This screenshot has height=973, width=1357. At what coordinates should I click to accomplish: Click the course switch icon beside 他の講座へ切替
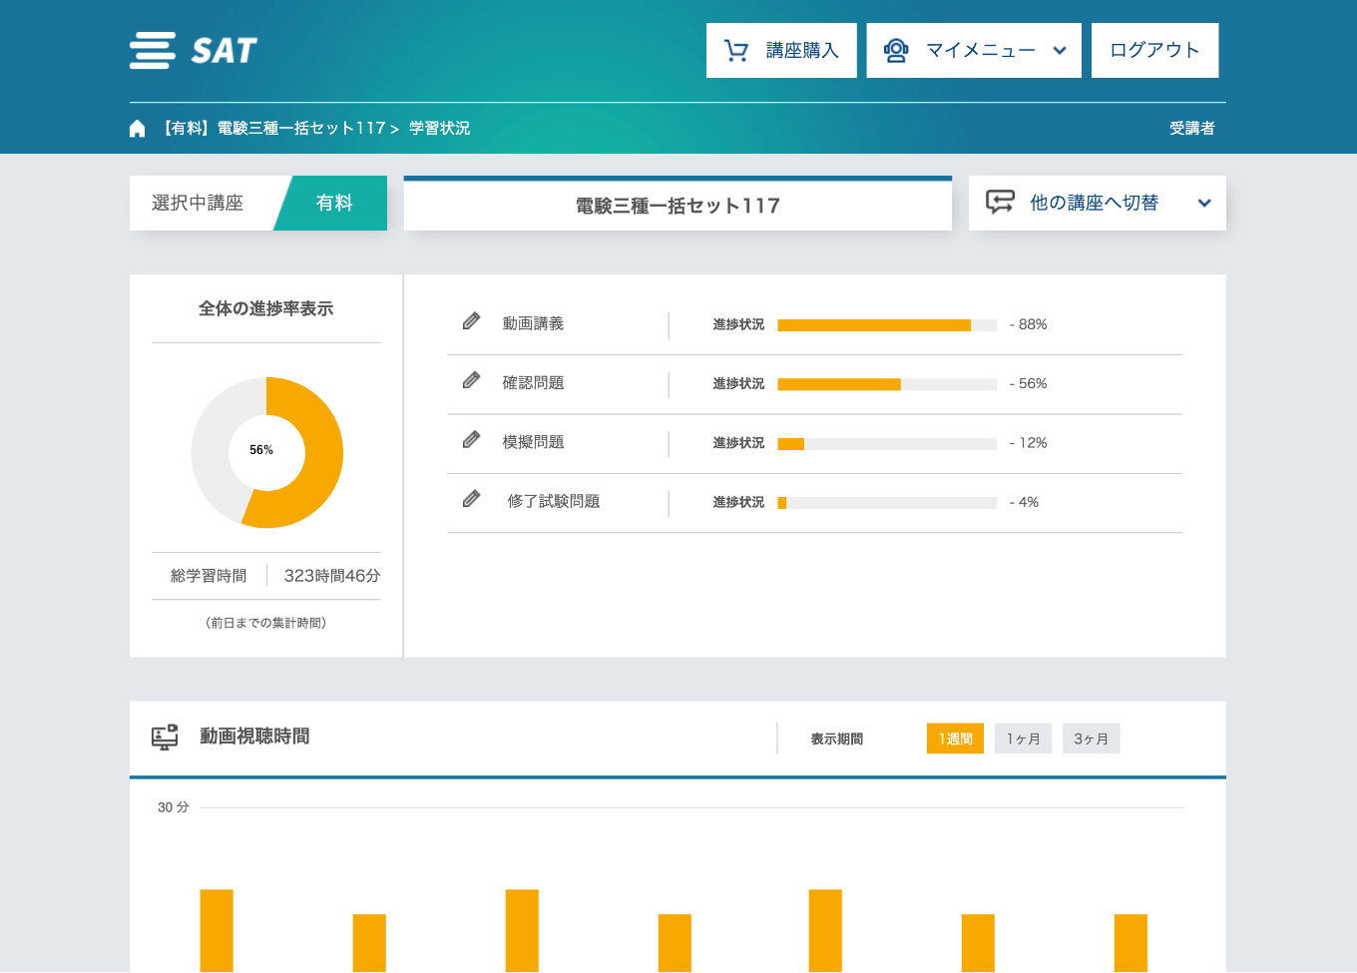(1000, 203)
